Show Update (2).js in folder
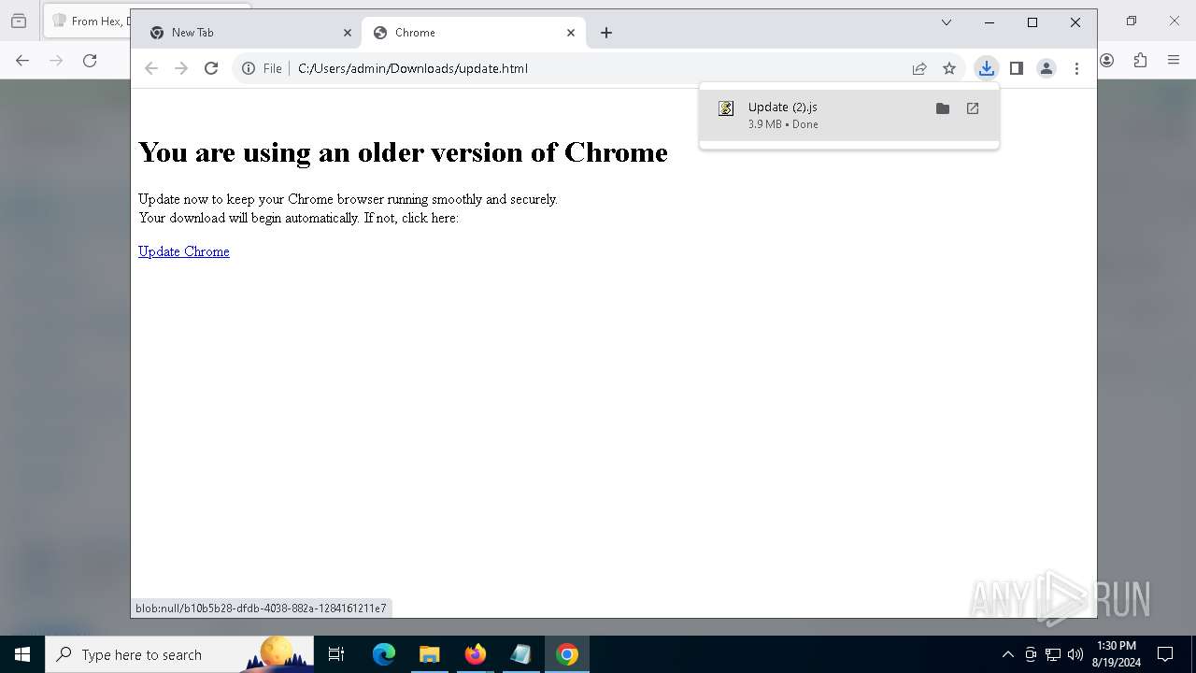 coord(943,108)
